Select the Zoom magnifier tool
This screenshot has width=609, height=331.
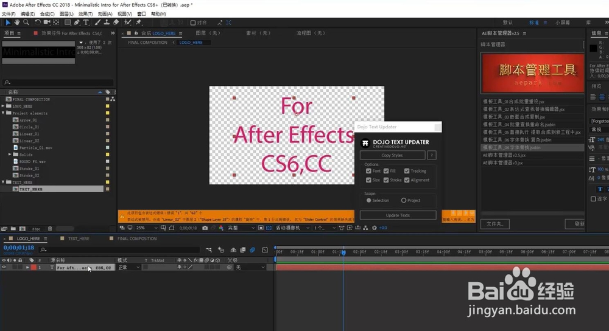26,23
